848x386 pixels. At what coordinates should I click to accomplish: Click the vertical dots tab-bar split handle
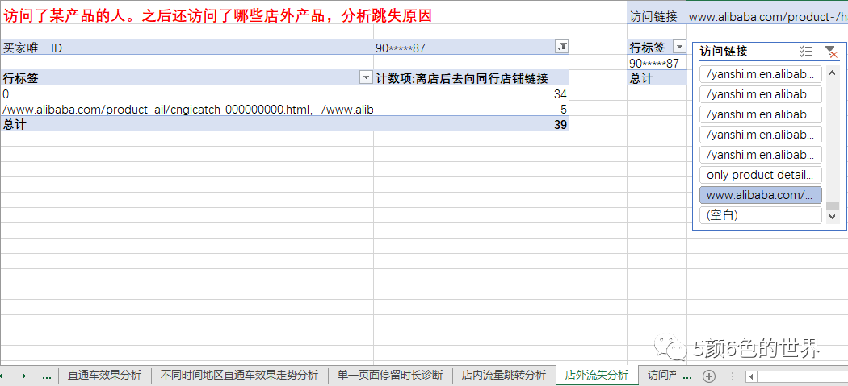[733, 376]
